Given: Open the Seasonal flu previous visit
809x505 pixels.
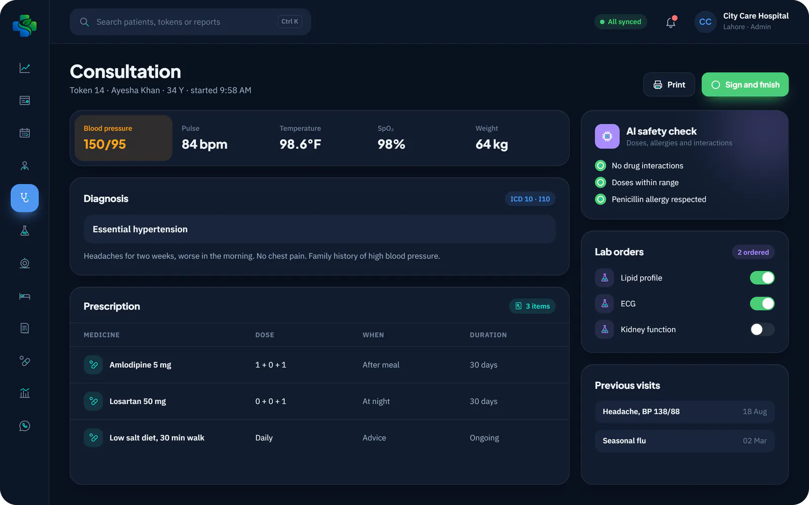Looking at the screenshot, I should (685, 441).
